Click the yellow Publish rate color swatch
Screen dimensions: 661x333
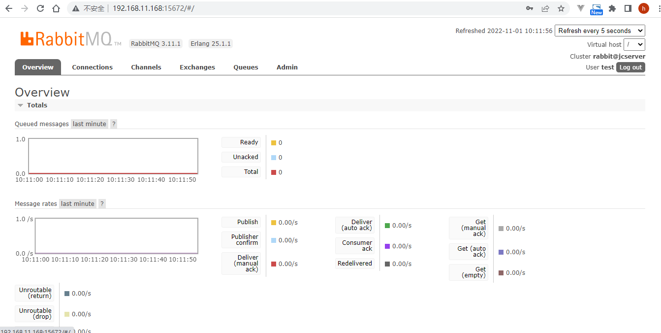tap(274, 223)
